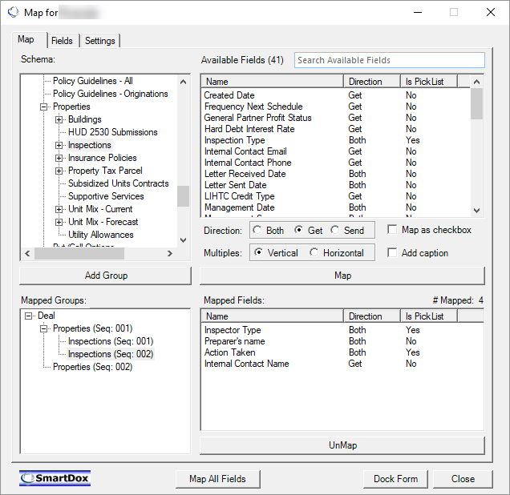Click the SmartDox logo
510x495 pixels.
pos(55,478)
